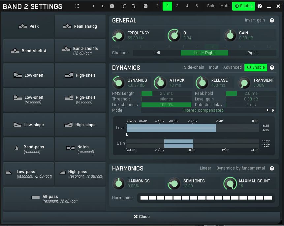This screenshot has height=226, width=284.
Task: Click the Level gain value field
Action: 251,99
